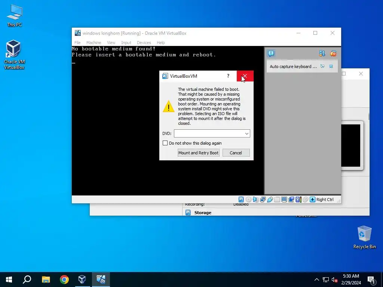Select Oracle VM VirtualBox desktop shortcut
This screenshot has width=383, height=287.
point(14,55)
